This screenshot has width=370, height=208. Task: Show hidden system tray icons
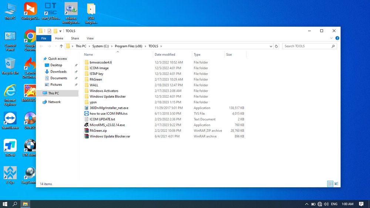pyautogui.click(x=306, y=204)
